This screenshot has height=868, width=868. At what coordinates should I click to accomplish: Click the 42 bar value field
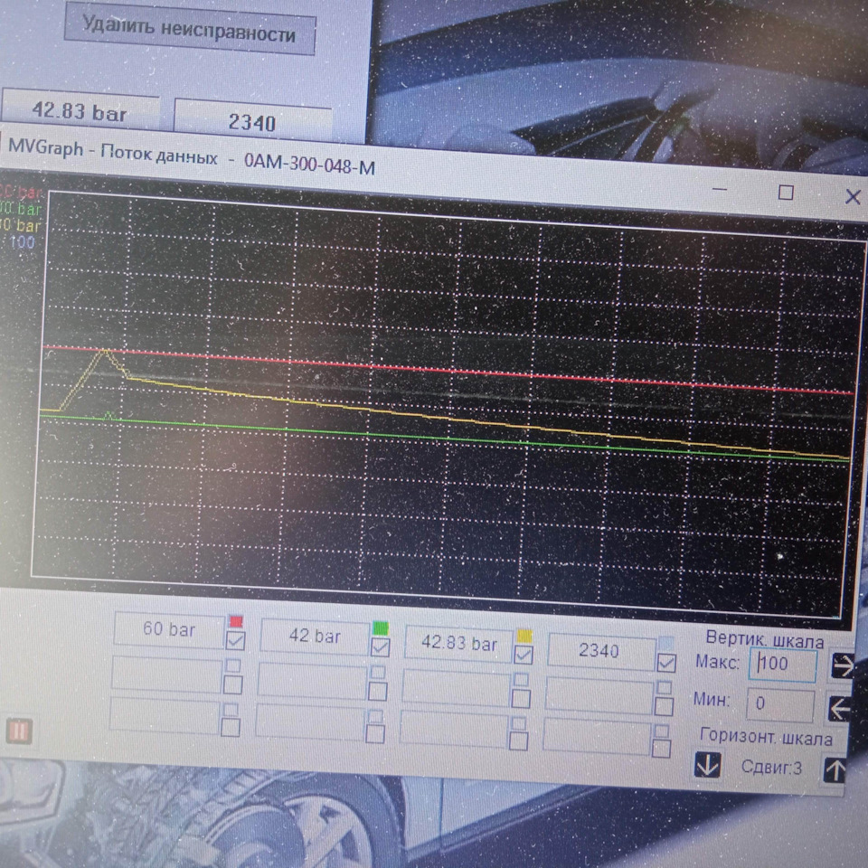pos(315,636)
